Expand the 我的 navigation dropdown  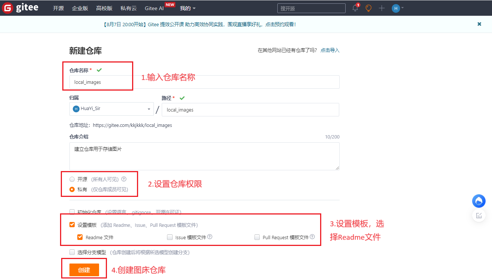click(188, 8)
